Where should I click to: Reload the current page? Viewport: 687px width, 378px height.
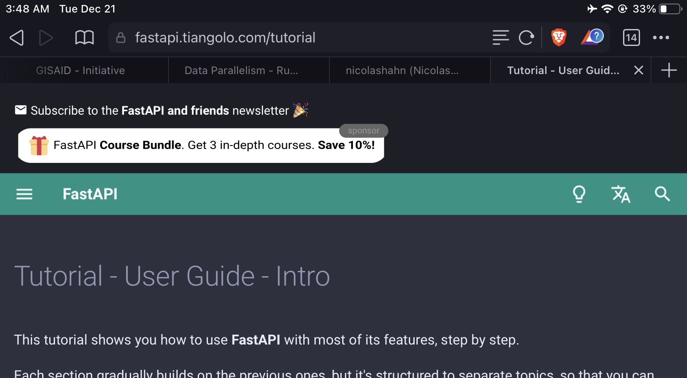pyautogui.click(x=526, y=37)
